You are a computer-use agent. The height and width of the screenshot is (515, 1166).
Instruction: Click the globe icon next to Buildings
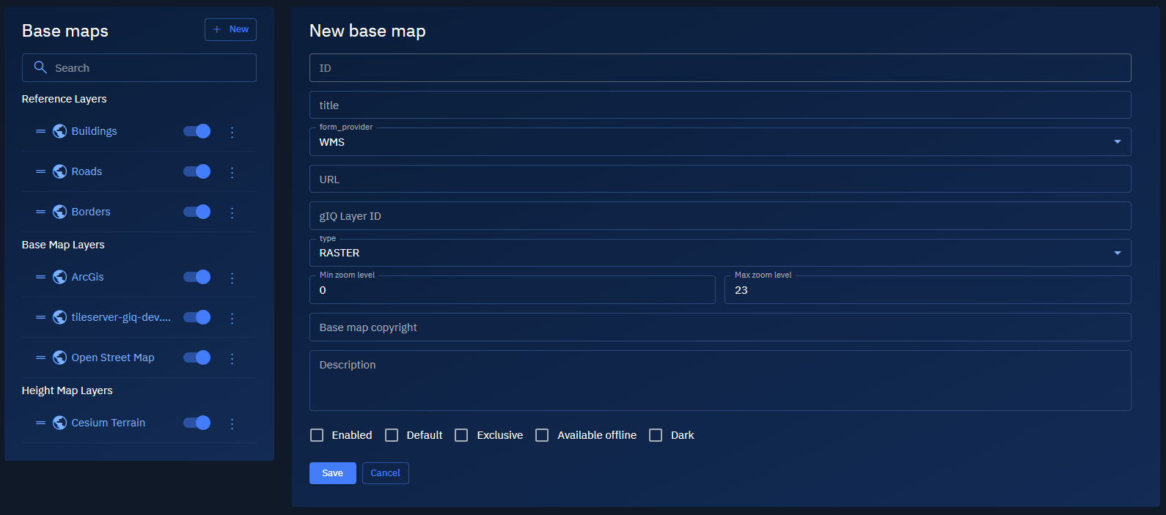coord(59,132)
